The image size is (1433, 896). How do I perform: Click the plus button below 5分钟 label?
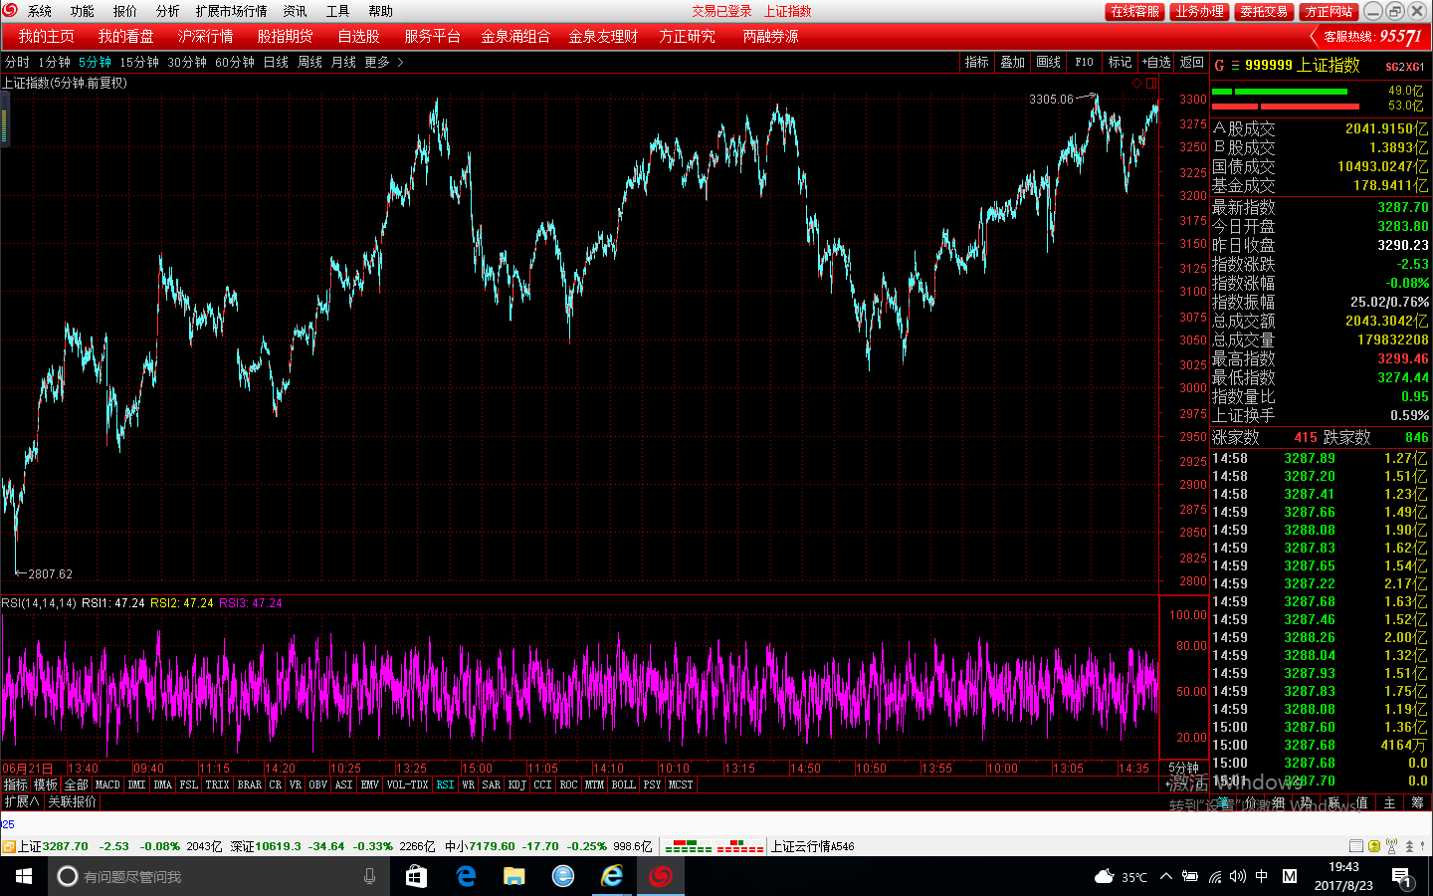coord(1167,785)
